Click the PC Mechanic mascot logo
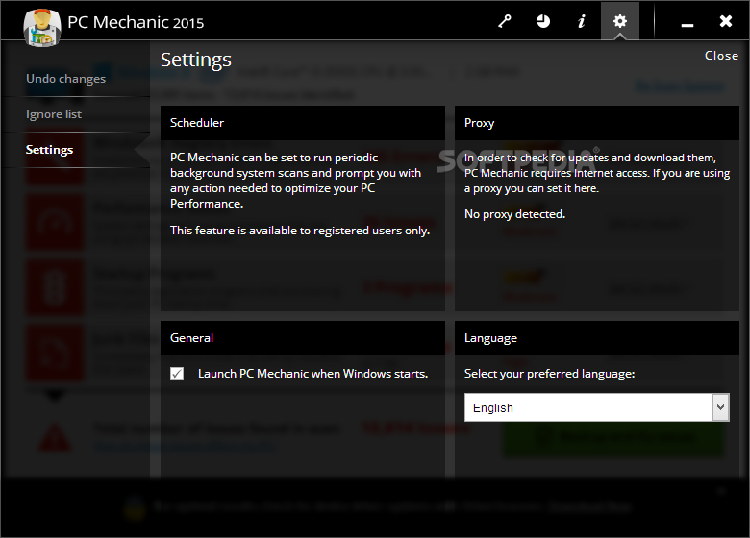The height and width of the screenshot is (538, 750). (42, 28)
